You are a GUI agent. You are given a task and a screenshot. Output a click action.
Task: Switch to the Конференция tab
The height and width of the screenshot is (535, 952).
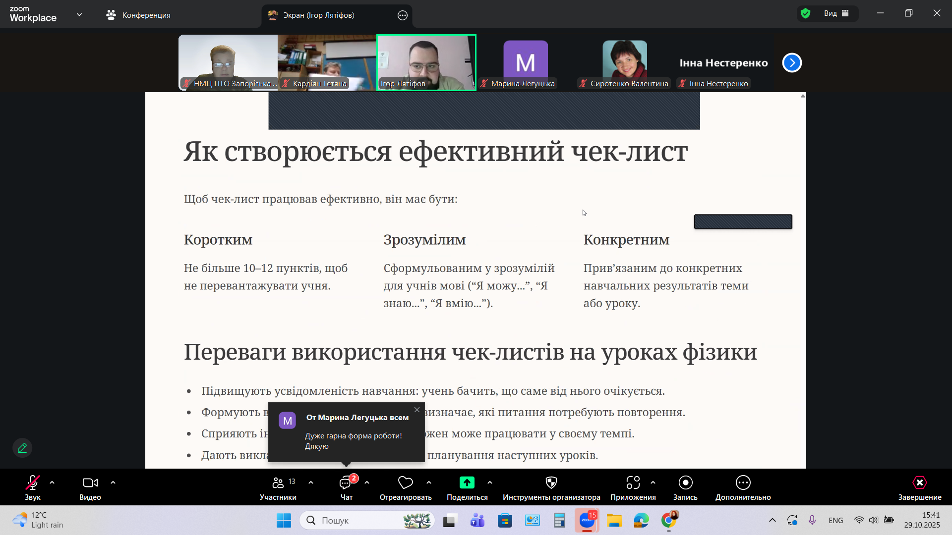pyautogui.click(x=139, y=15)
